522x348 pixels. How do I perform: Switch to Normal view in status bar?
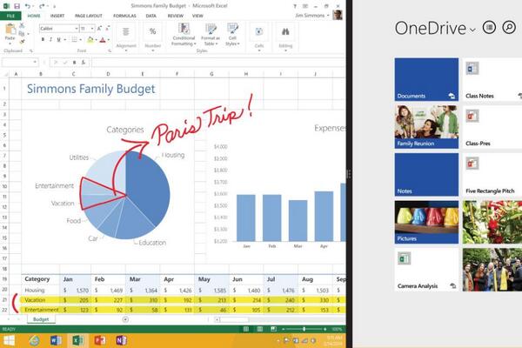[x=245, y=329]
